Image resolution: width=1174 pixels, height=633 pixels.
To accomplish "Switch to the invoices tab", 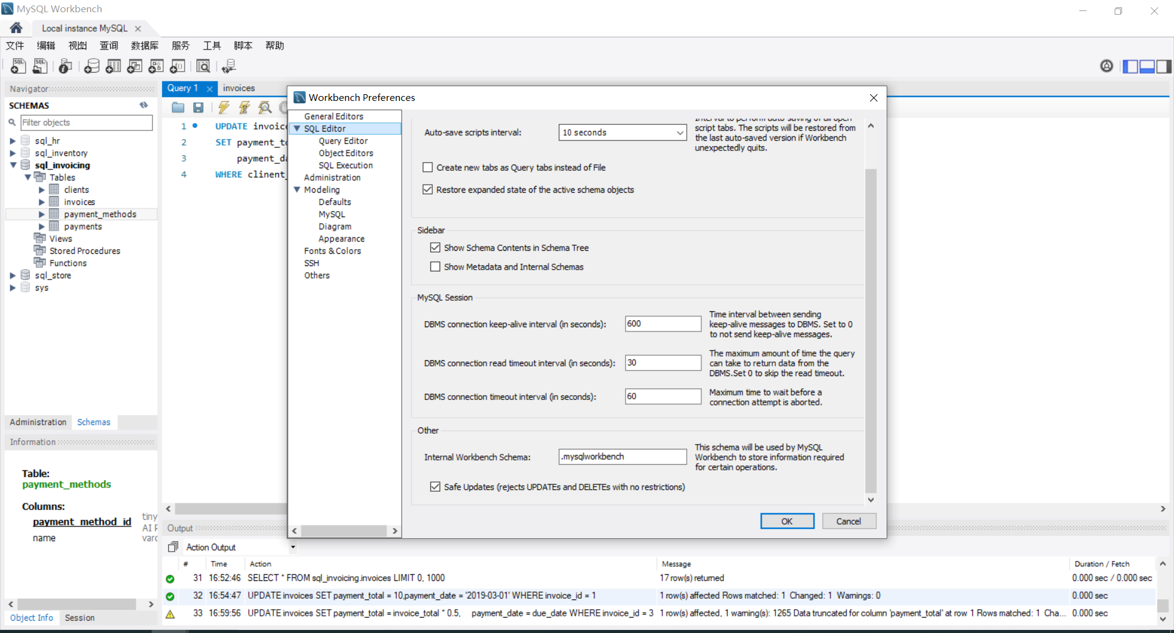I will pyautogui.click(x=238, y=88).
